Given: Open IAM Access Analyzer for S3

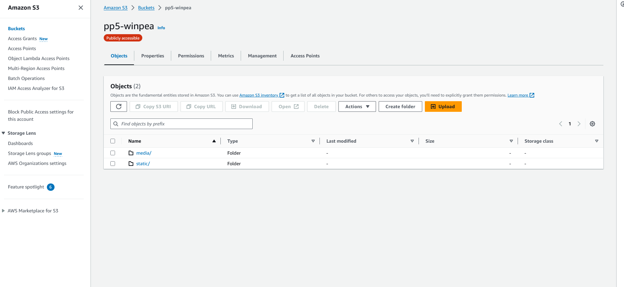Looking at the screenshot, I should [x=36, y=88].
